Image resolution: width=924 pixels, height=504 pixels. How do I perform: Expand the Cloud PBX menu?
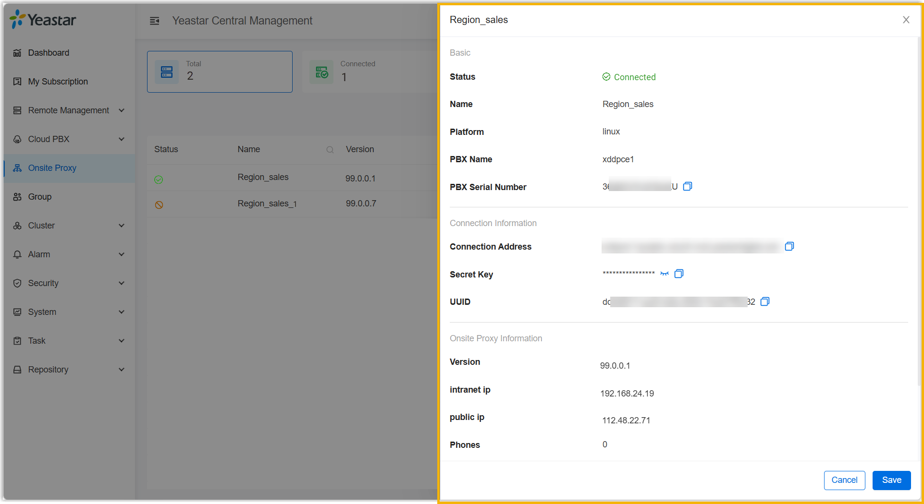point(69,139)
